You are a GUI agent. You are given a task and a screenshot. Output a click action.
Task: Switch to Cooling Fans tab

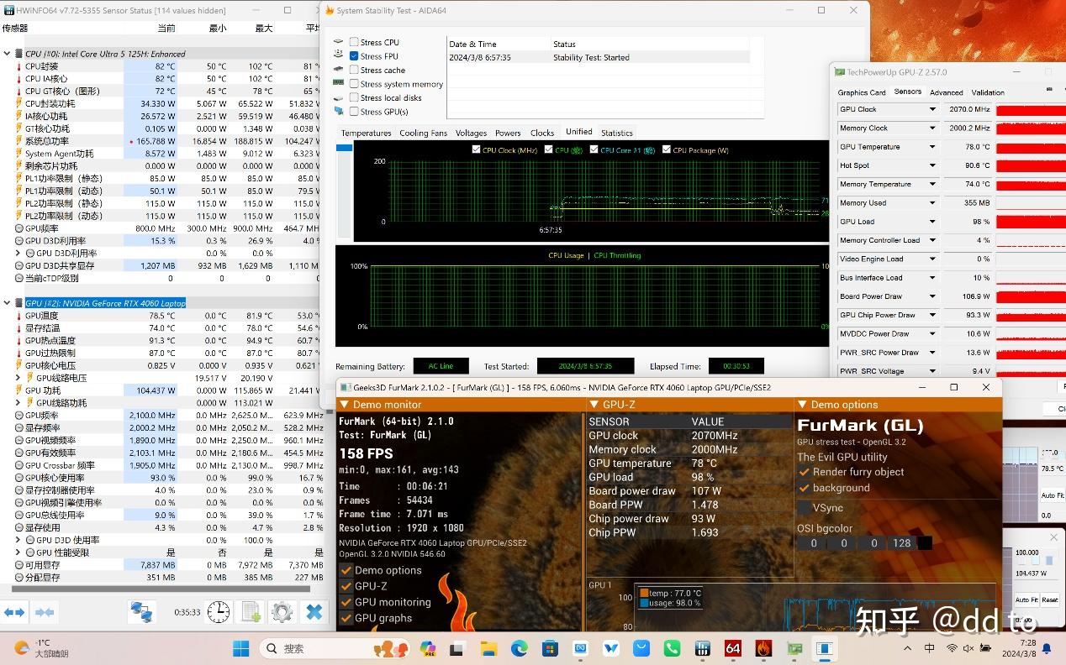coord(423,133)
